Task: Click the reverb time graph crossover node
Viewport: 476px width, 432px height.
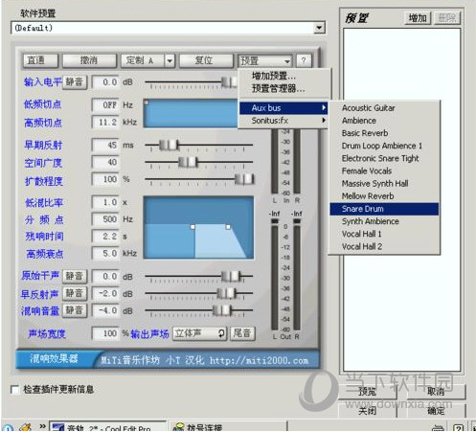Action: coord(193,227)
